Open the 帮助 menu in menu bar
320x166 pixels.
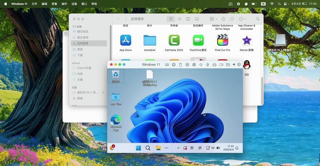point(94,4)
